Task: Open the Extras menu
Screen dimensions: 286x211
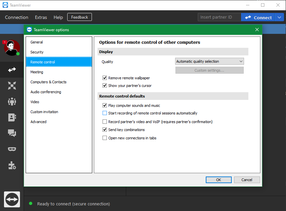Action: [x=41, y=17]
